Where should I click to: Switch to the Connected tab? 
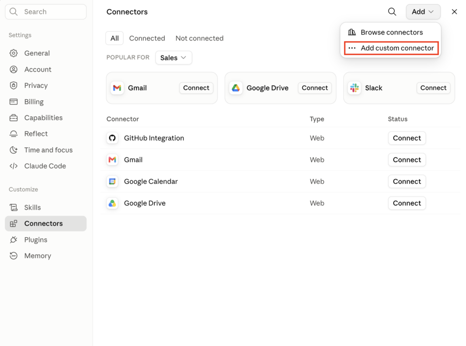pos(147,38)
